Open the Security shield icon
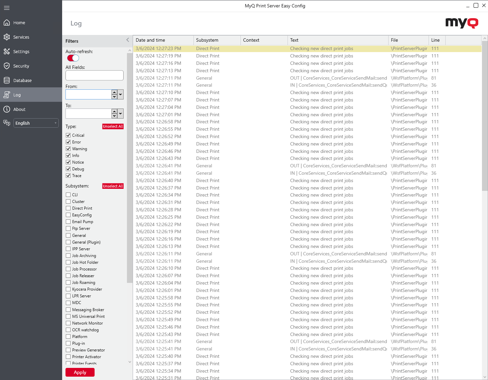The height and width of the screenshot is (380, 488). [7, 66]
